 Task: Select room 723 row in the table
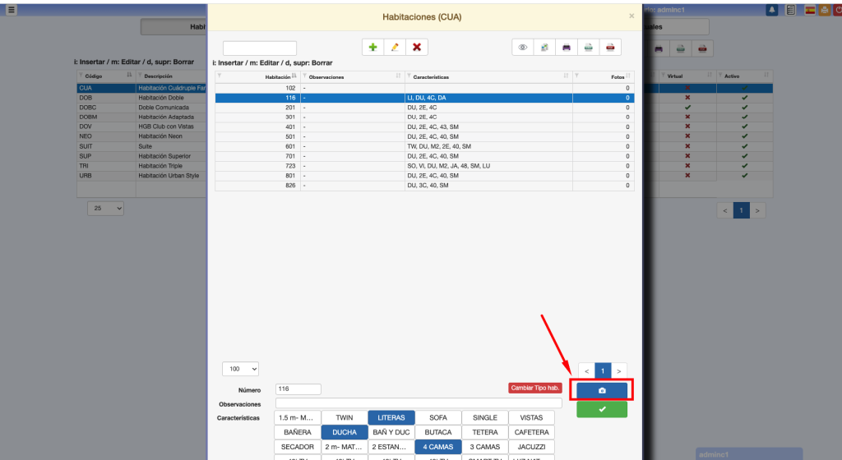424,165
